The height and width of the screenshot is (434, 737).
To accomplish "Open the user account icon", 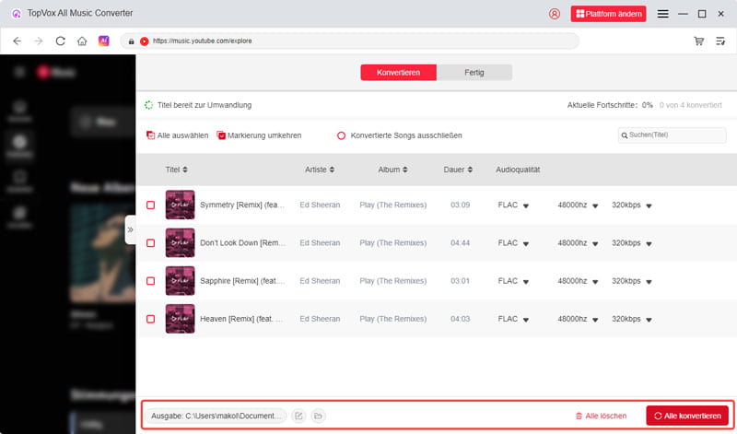I will (555, 14).
